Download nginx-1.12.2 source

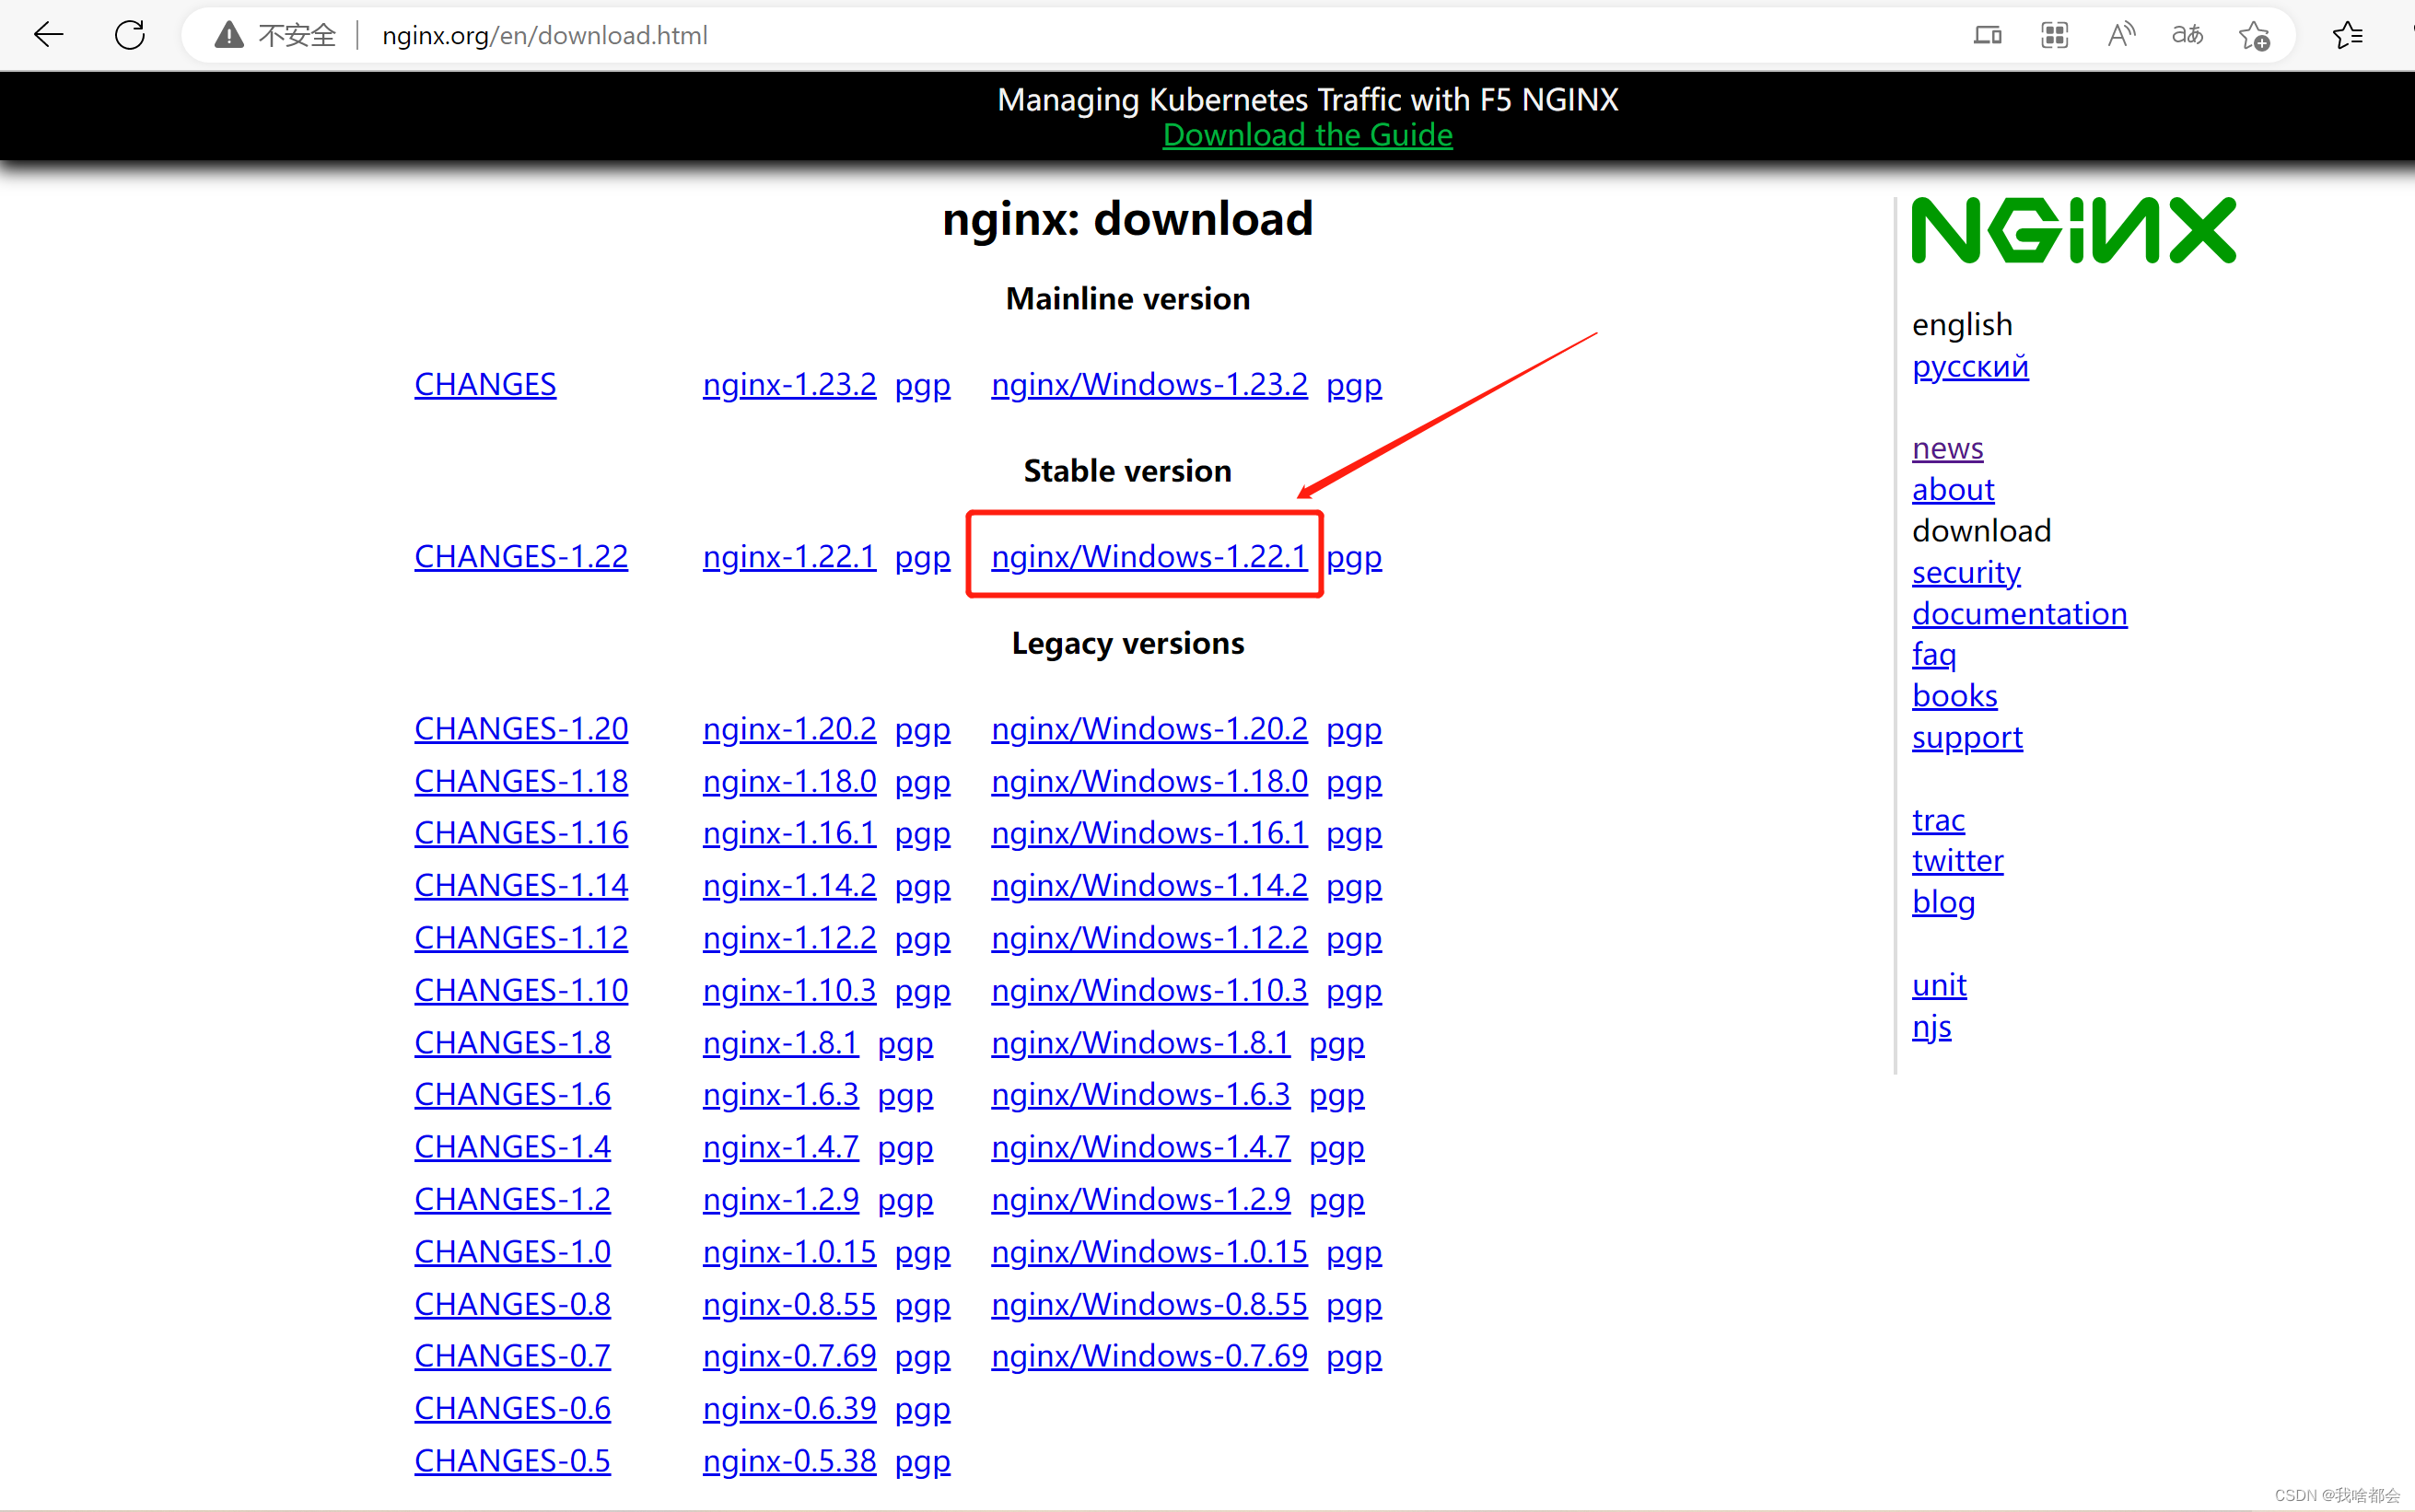coord(789,938)
